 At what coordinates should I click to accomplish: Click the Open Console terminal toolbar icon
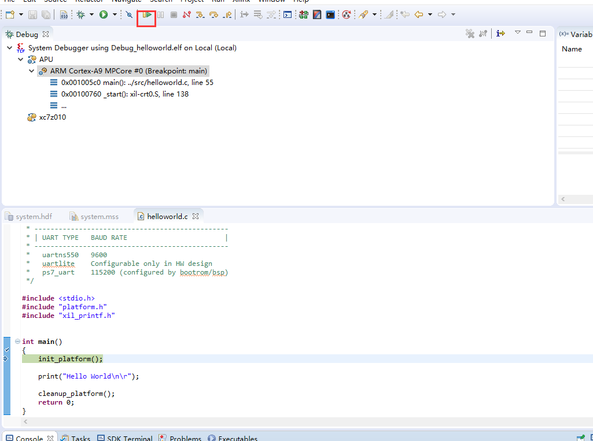click(x=288, y=14)
